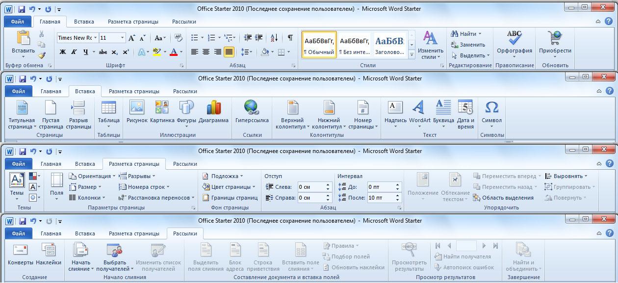Click the Гиперссылка globe icon

251,107
